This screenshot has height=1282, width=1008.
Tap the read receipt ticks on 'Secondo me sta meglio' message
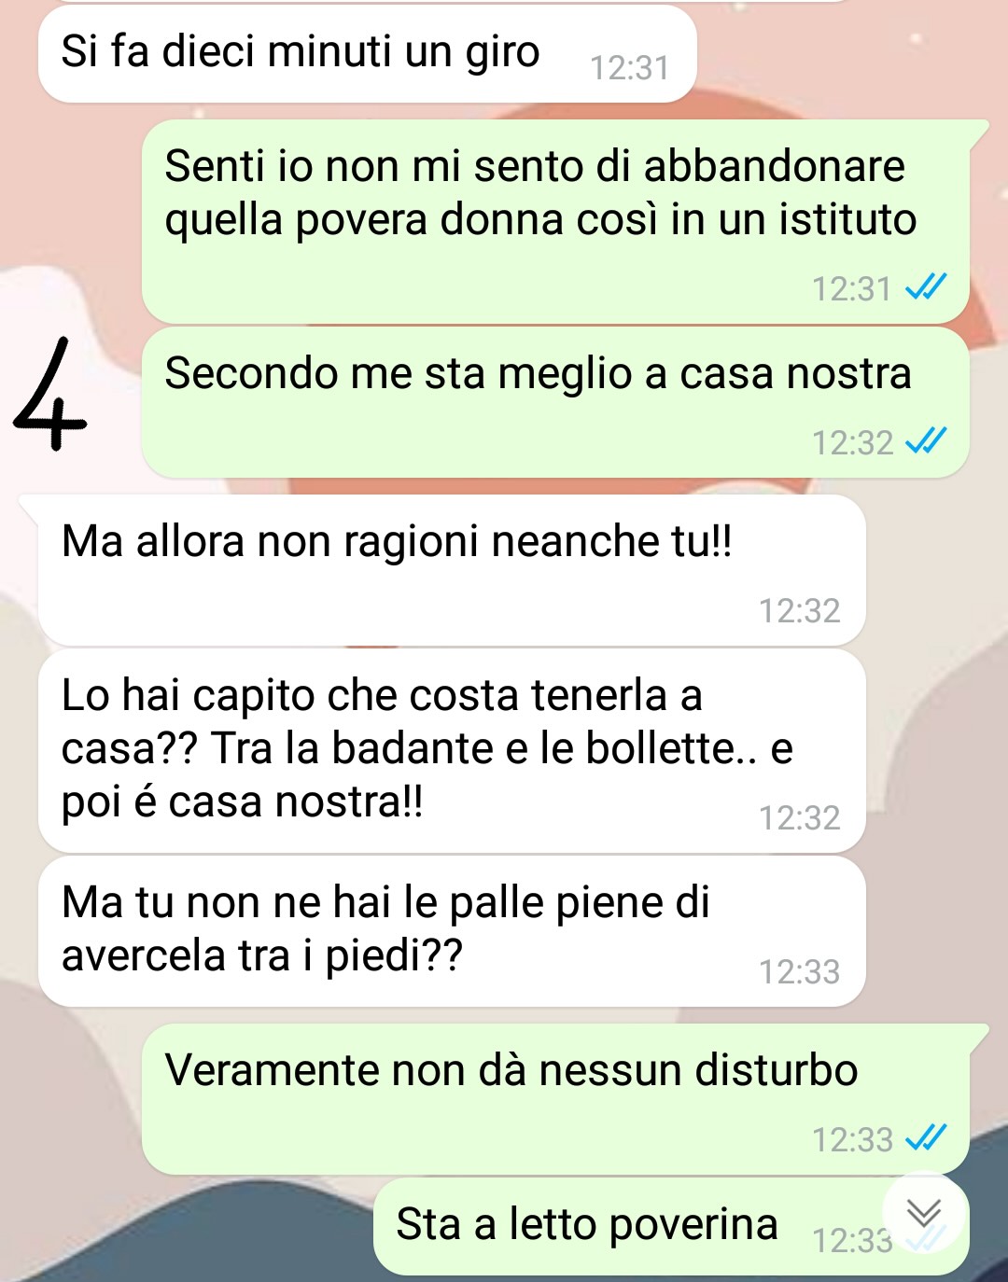click(927, 440)
